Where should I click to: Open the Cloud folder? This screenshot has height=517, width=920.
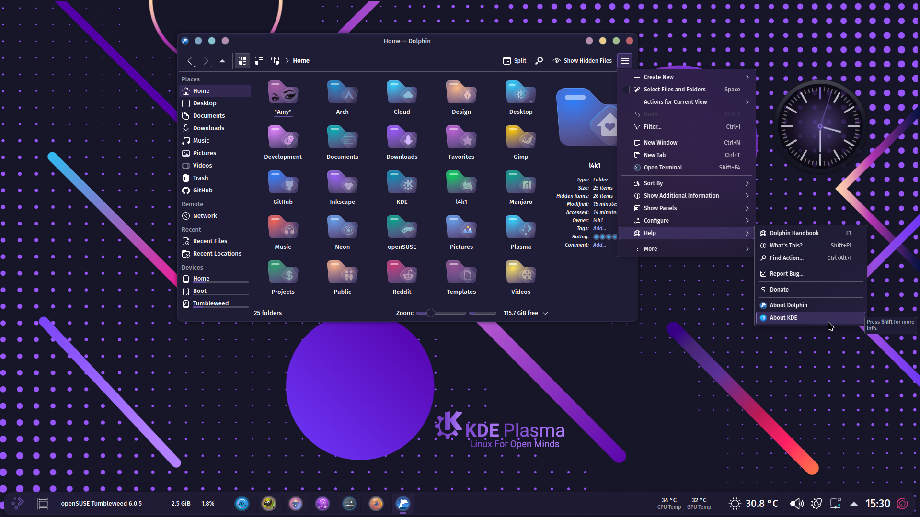[402, 98]
